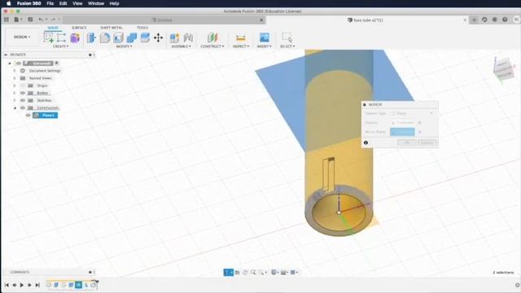
Task: Open the data panel grid icon
Action: tap(6, 20)
